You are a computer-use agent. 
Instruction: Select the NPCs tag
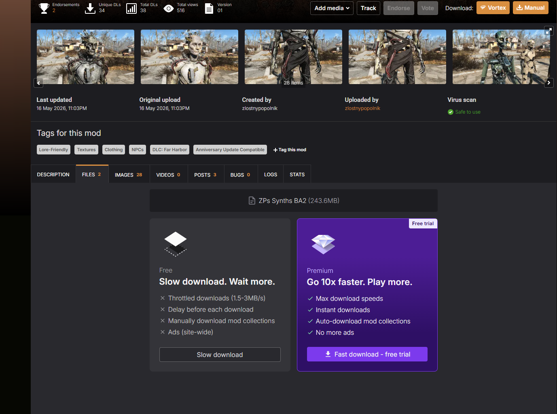click(138, 150)
